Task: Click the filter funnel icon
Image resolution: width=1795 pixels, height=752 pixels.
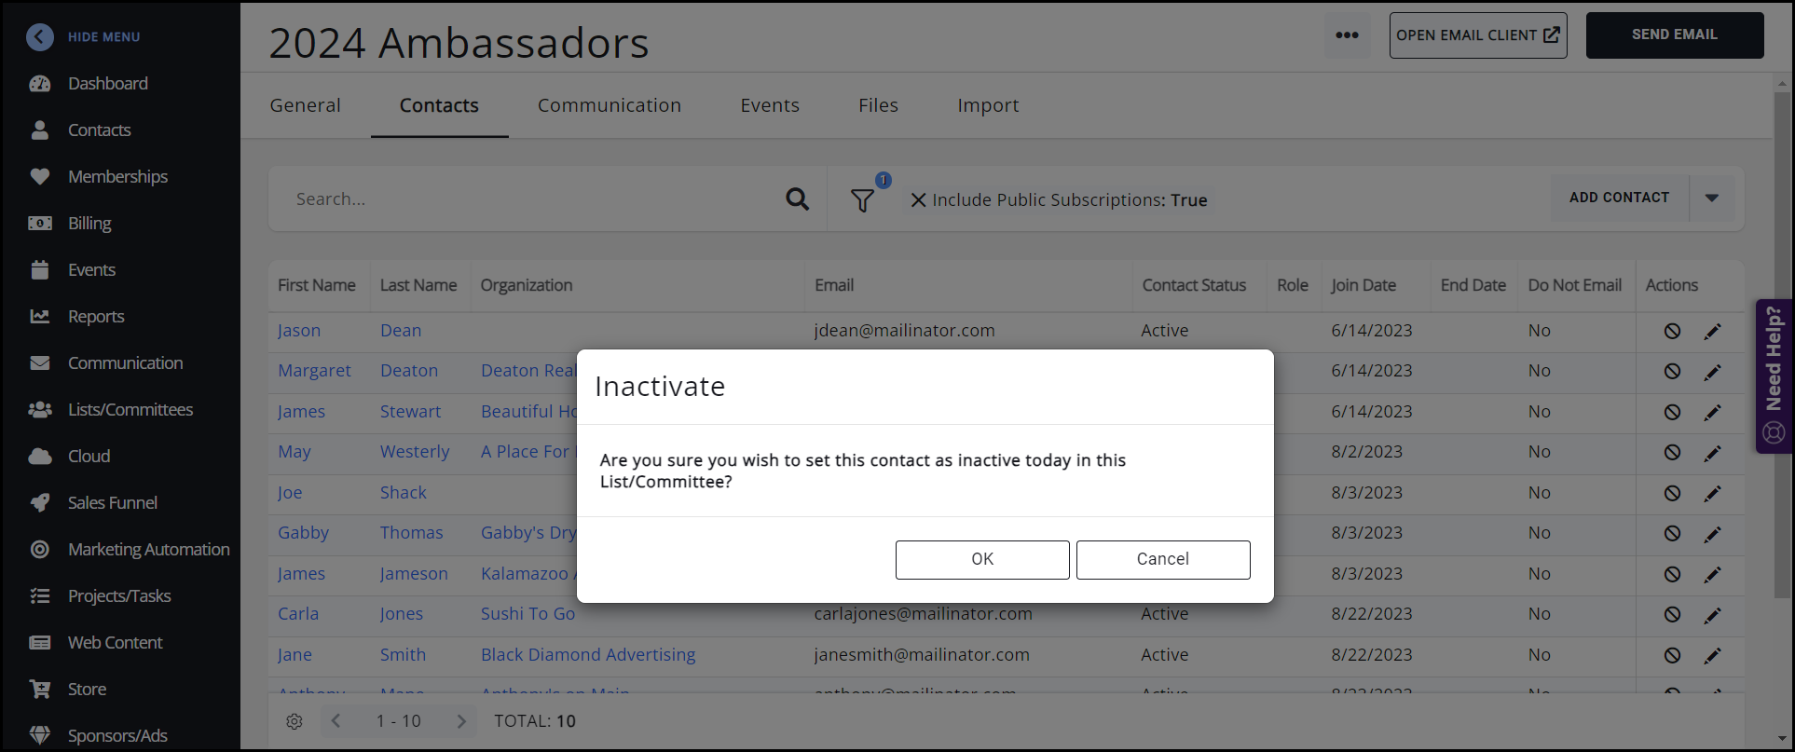Action: (x=862, y=200)
